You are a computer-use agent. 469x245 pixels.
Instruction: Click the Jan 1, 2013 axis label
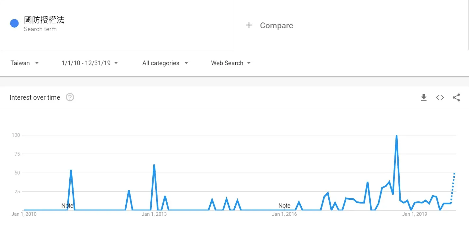click(x=154, y=214)
